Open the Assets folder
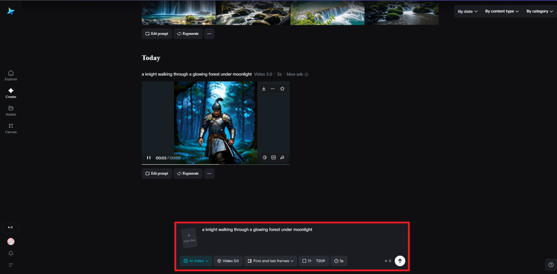This screenshot has height=274, width=557. (x=11, y=111)
